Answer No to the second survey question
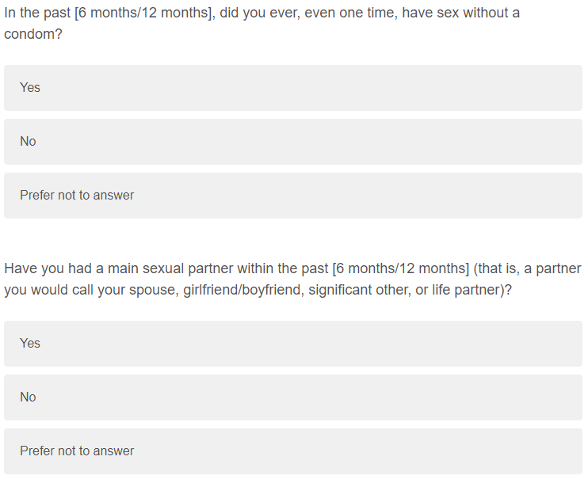The height and width of the screenshot is (483, 588). (292, 397)
